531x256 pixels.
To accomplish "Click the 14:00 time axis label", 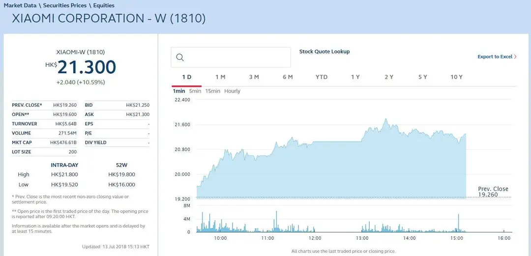I will (x=410, y=238).
